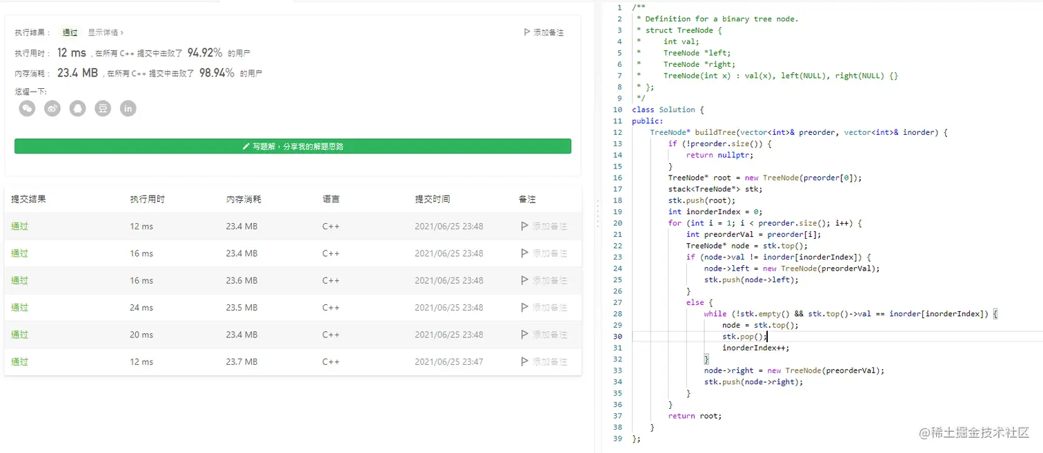The width and height of the screenshot is (1043, 453).
Task: Add note to the 16 ms, 23.4 MB row
Action: 544,253
